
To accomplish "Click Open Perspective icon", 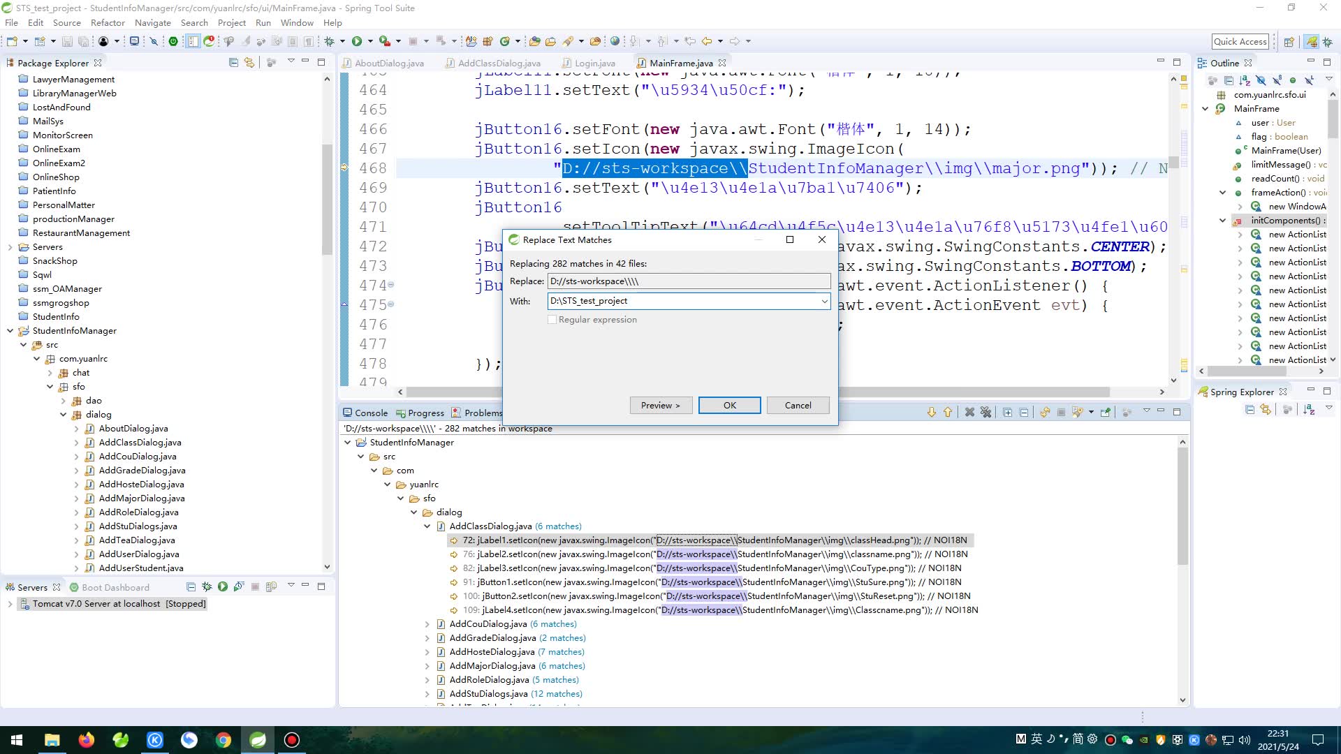I will pyautogui.click(x=1289, y=41).
